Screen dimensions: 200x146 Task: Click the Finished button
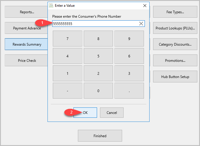tap(100, 136)
